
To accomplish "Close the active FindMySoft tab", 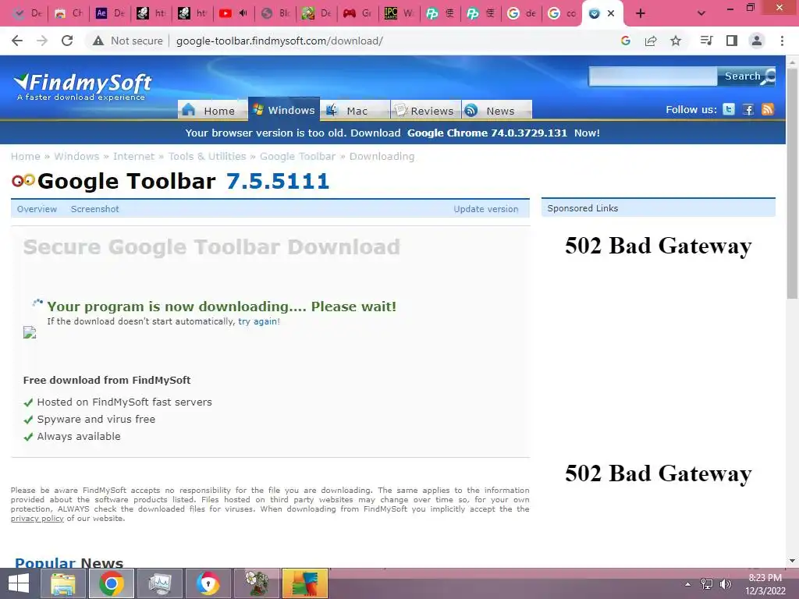I will (x=611, y=13).
